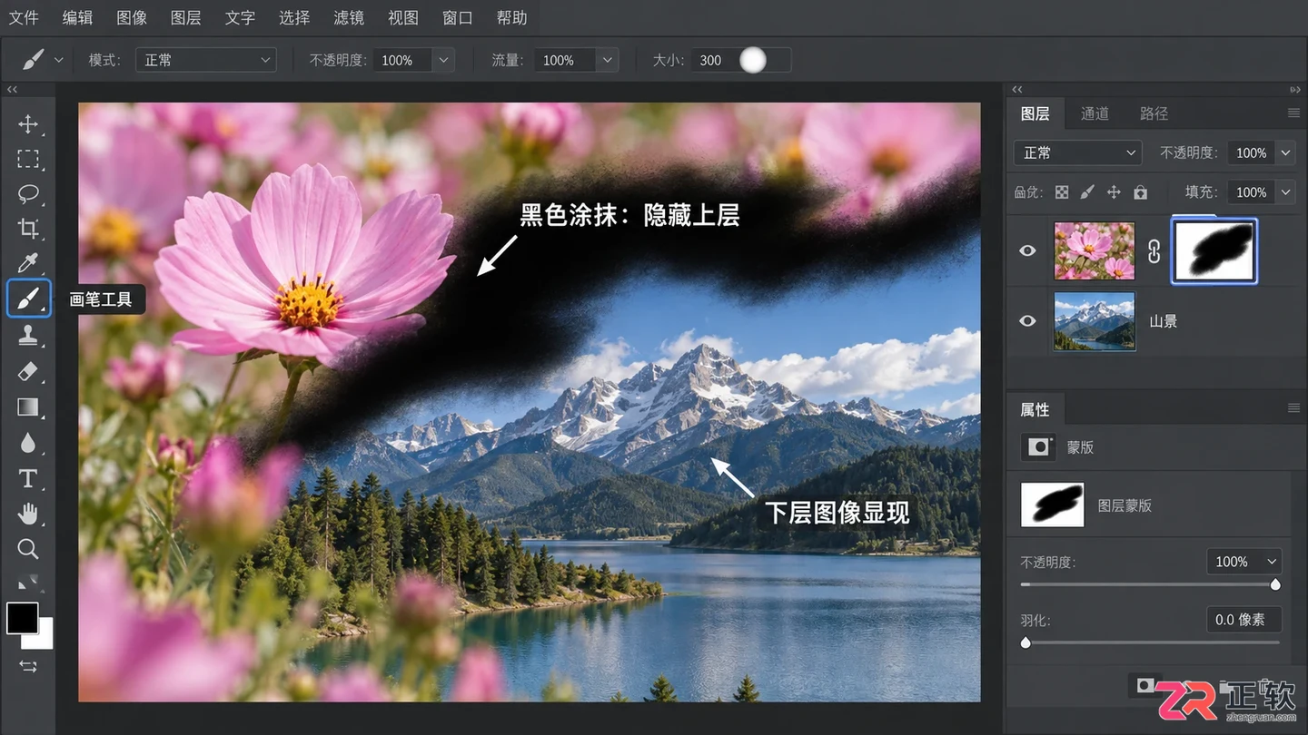Hide the 山景 layer visibility eye

1027,320
